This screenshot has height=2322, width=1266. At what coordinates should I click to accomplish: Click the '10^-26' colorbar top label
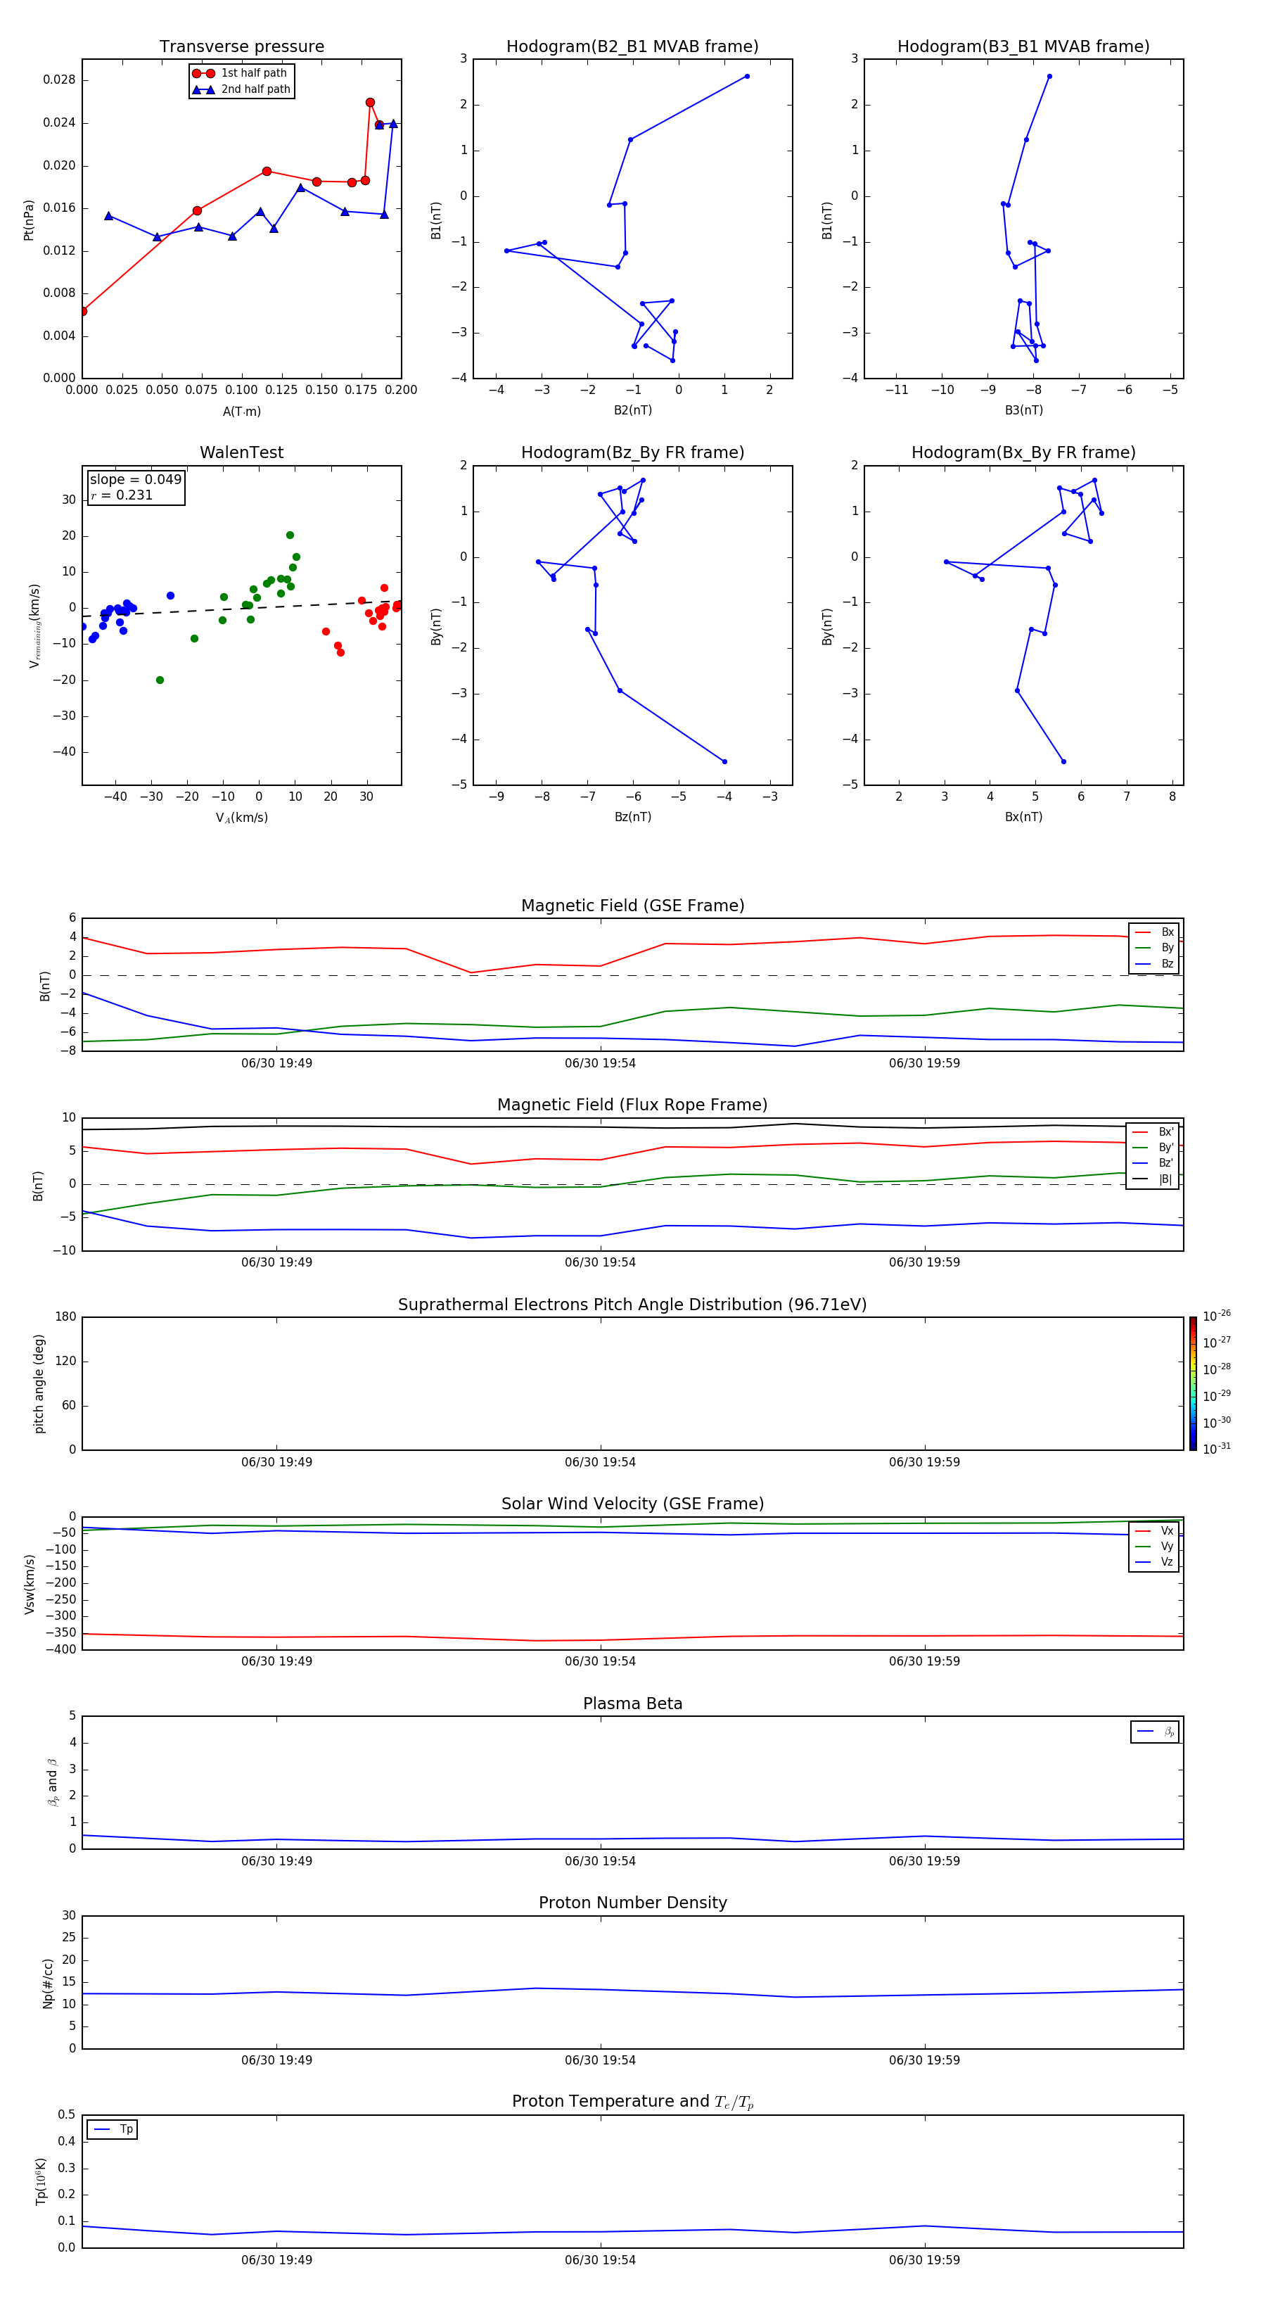1217,1316
